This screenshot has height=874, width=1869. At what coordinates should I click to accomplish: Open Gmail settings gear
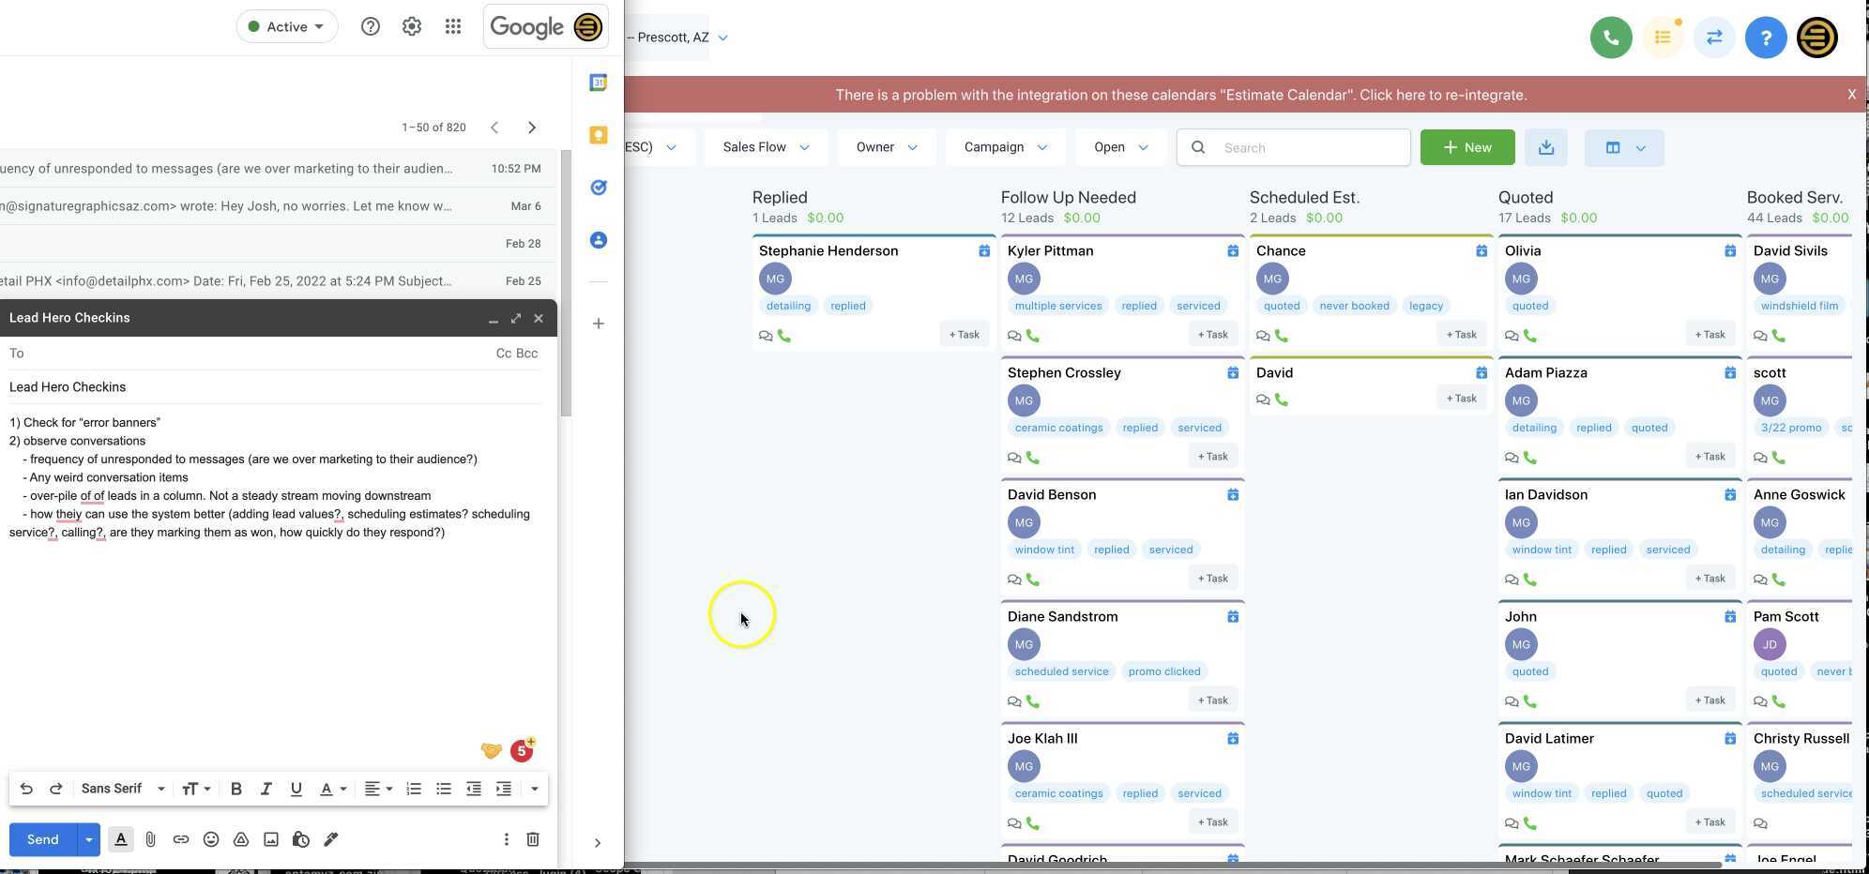pos(412,26)
